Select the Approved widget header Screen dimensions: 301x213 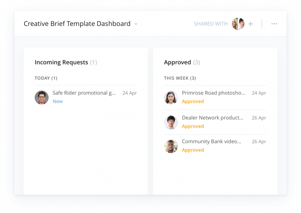[x=182, y=63]
